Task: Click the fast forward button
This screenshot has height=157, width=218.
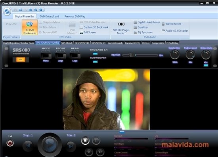Action: (x=100, y=152)
